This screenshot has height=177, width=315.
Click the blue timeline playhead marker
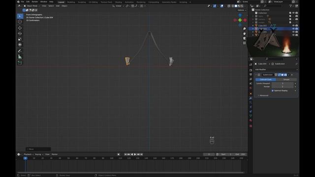click(25, 158)
